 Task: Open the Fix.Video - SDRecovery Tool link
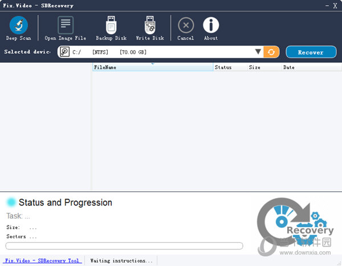coord(42,260)
